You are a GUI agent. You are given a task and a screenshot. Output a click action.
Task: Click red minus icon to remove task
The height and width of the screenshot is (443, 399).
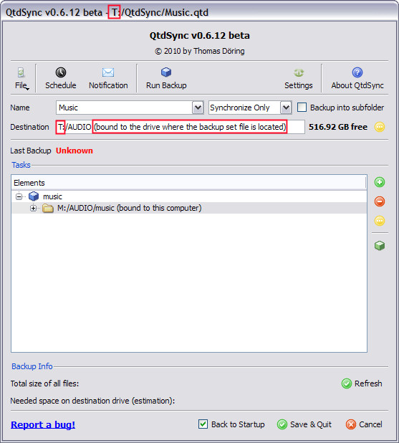click(x=380, y=201)
